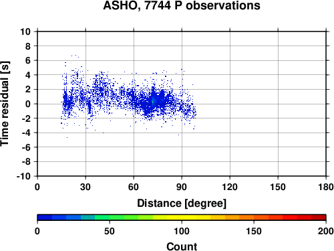This screenshot has height=251, width=334.
Task: Click the 'Time residual [s]' y-axis label
Action: click(5, 104)
